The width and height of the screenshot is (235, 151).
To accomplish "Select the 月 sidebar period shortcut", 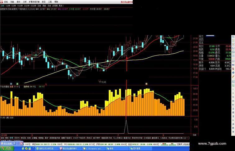I will point(233,116).
